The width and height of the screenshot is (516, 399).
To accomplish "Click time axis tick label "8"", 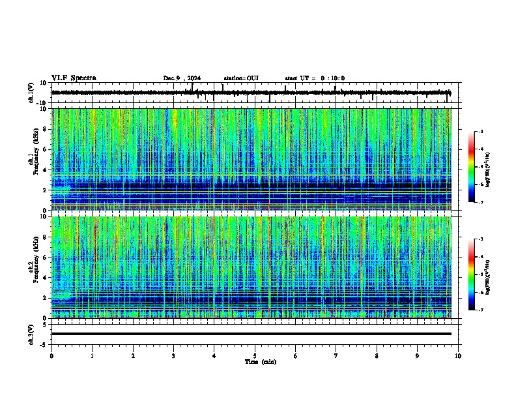I will (x=377, y=356).
